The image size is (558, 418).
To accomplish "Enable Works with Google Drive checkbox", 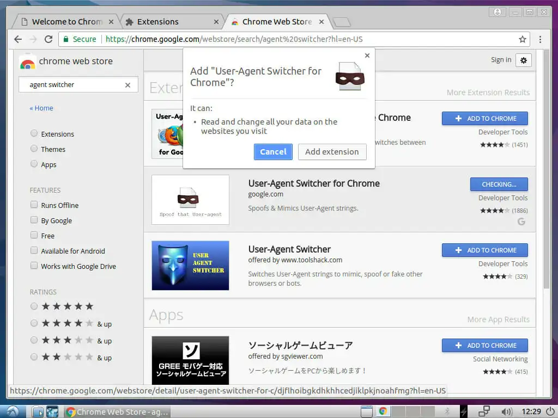I will click(34, 266).
